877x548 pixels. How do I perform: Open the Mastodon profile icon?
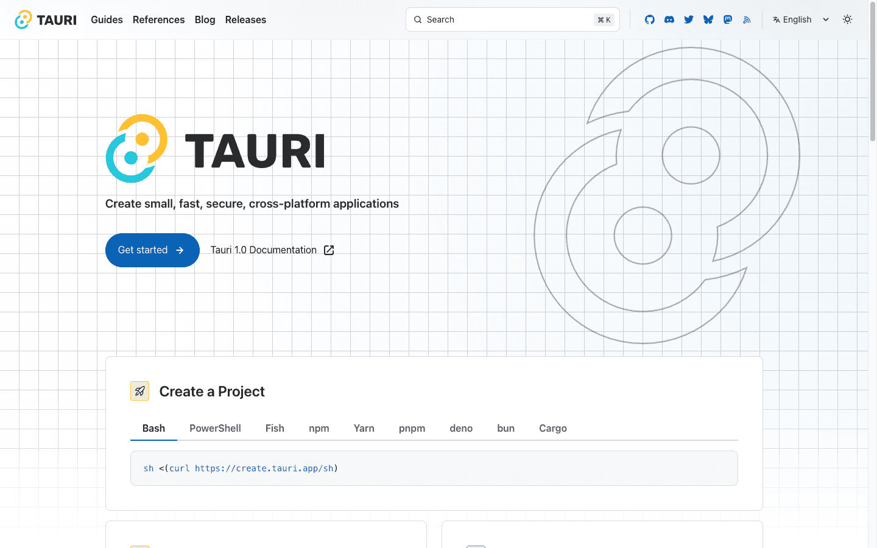tap(728, 19)
